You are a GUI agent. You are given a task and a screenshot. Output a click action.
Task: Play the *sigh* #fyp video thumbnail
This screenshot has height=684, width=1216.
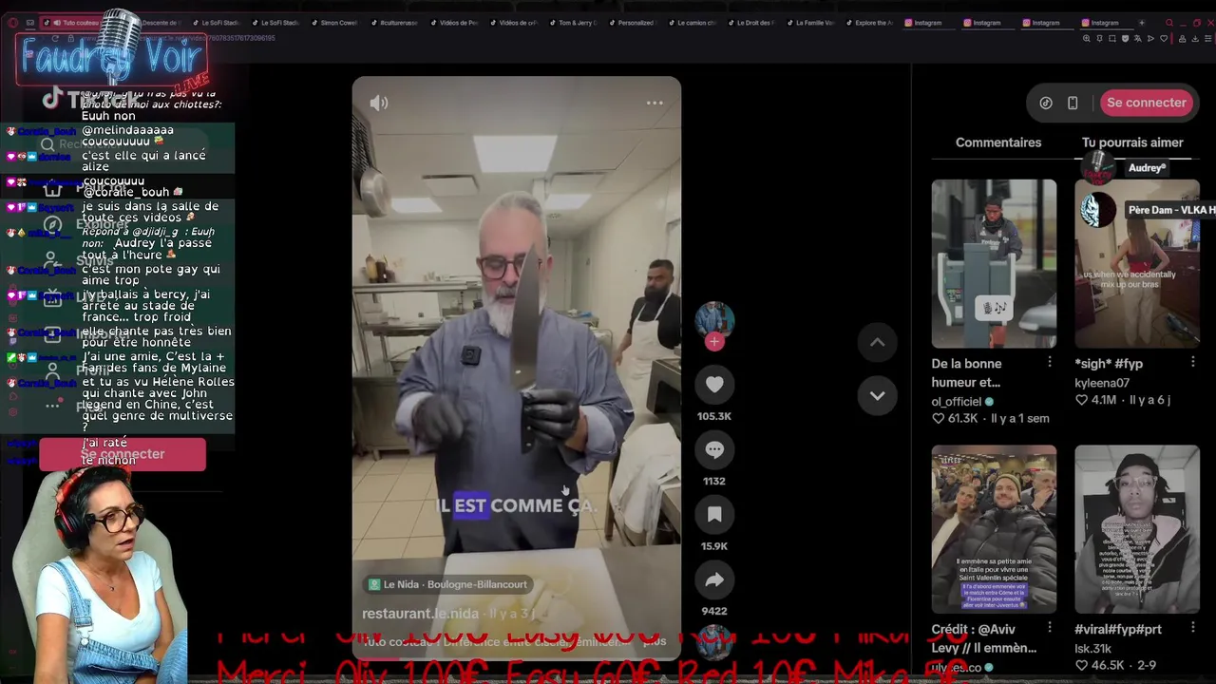coord(1137,263)
